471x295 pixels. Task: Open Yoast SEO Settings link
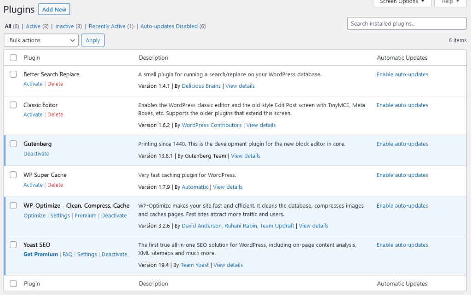pyautogui.click(x=87, y=254)
